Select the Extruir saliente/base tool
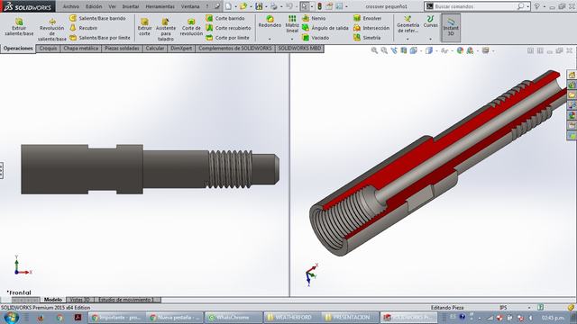The width and height of the screenshot is (577, 324). (19, 27)
